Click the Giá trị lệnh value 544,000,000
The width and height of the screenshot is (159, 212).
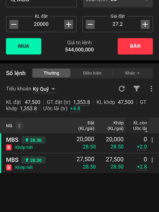(79, 50)
